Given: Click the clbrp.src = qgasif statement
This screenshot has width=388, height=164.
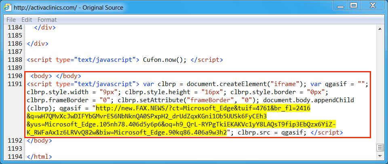Looking at the screenshot, I should click(272, 132).
